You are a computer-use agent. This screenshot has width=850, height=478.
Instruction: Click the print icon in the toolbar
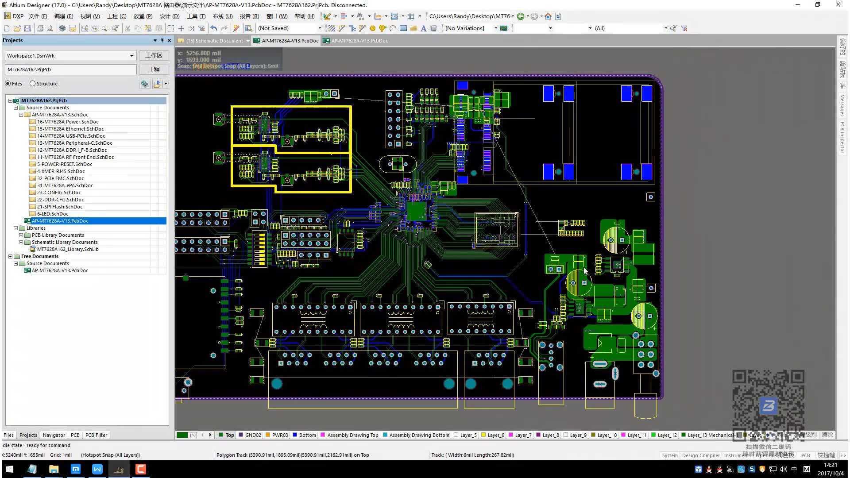coord(40,28)
